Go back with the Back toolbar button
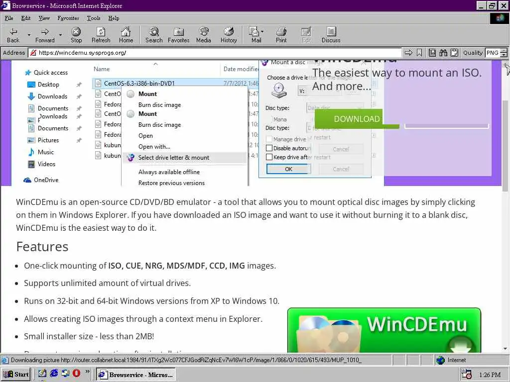This screenshot has width=510, height=382. (x=13, y=35)
